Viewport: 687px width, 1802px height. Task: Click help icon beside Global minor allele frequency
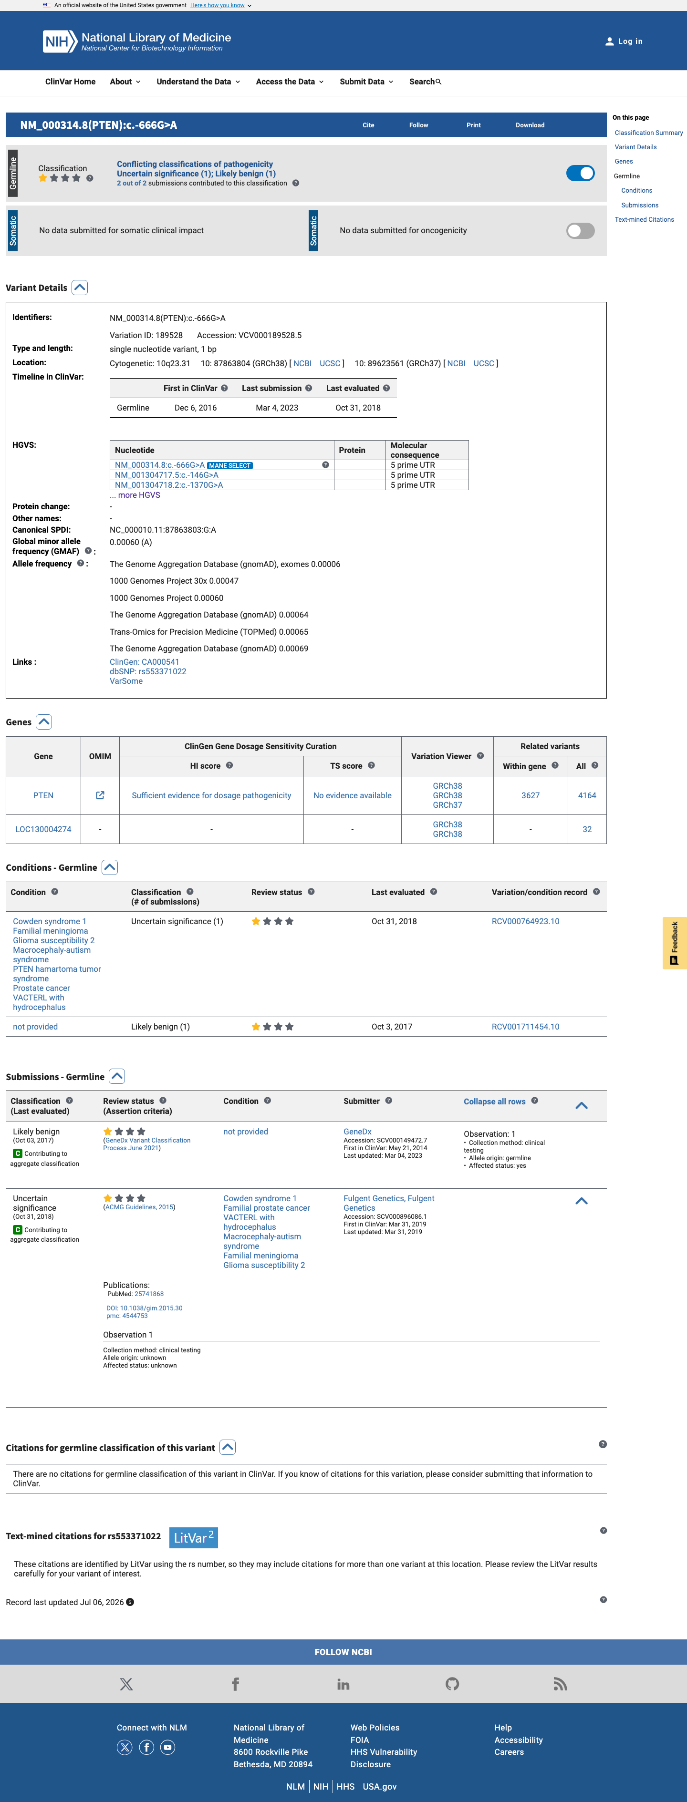point(88,551)
